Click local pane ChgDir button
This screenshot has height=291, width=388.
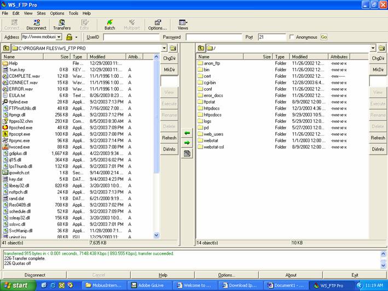pos(169,59)
